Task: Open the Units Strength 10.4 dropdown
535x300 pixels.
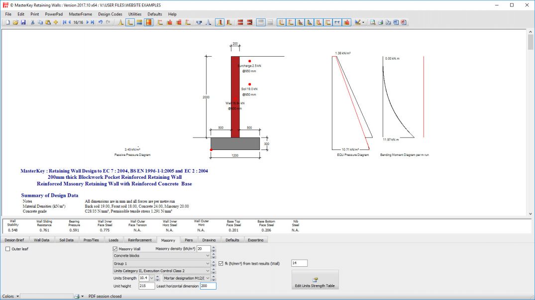Action: pyautogui.click(x=152, y=278)
